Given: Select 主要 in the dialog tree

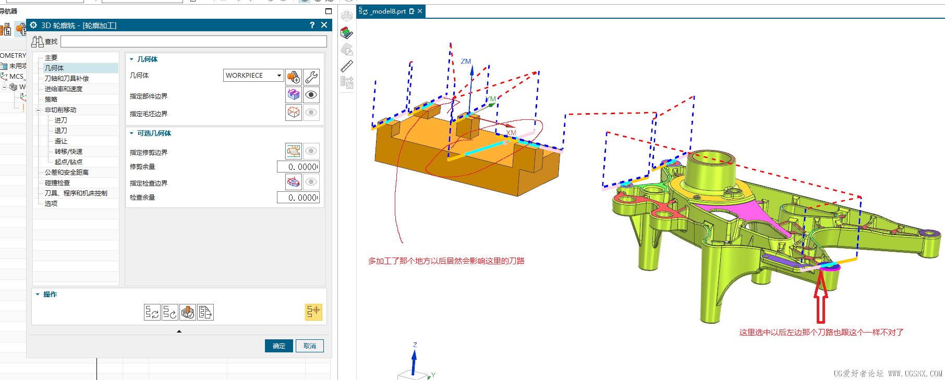Looking at the screenshot, I should (x=51, y=58).
